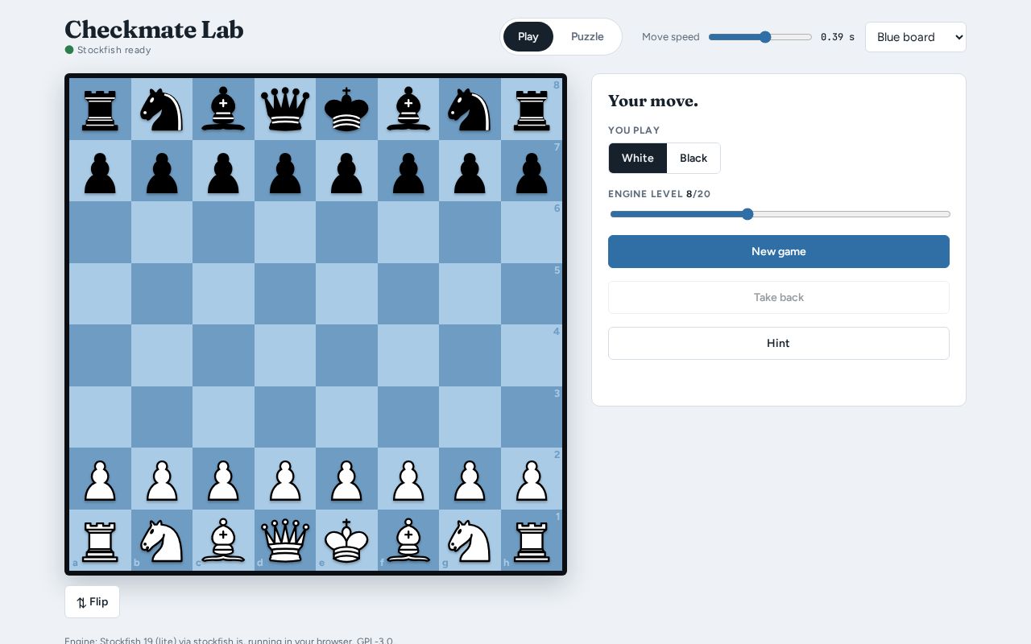Select the white bishop on c1

(x=223, y=540)
